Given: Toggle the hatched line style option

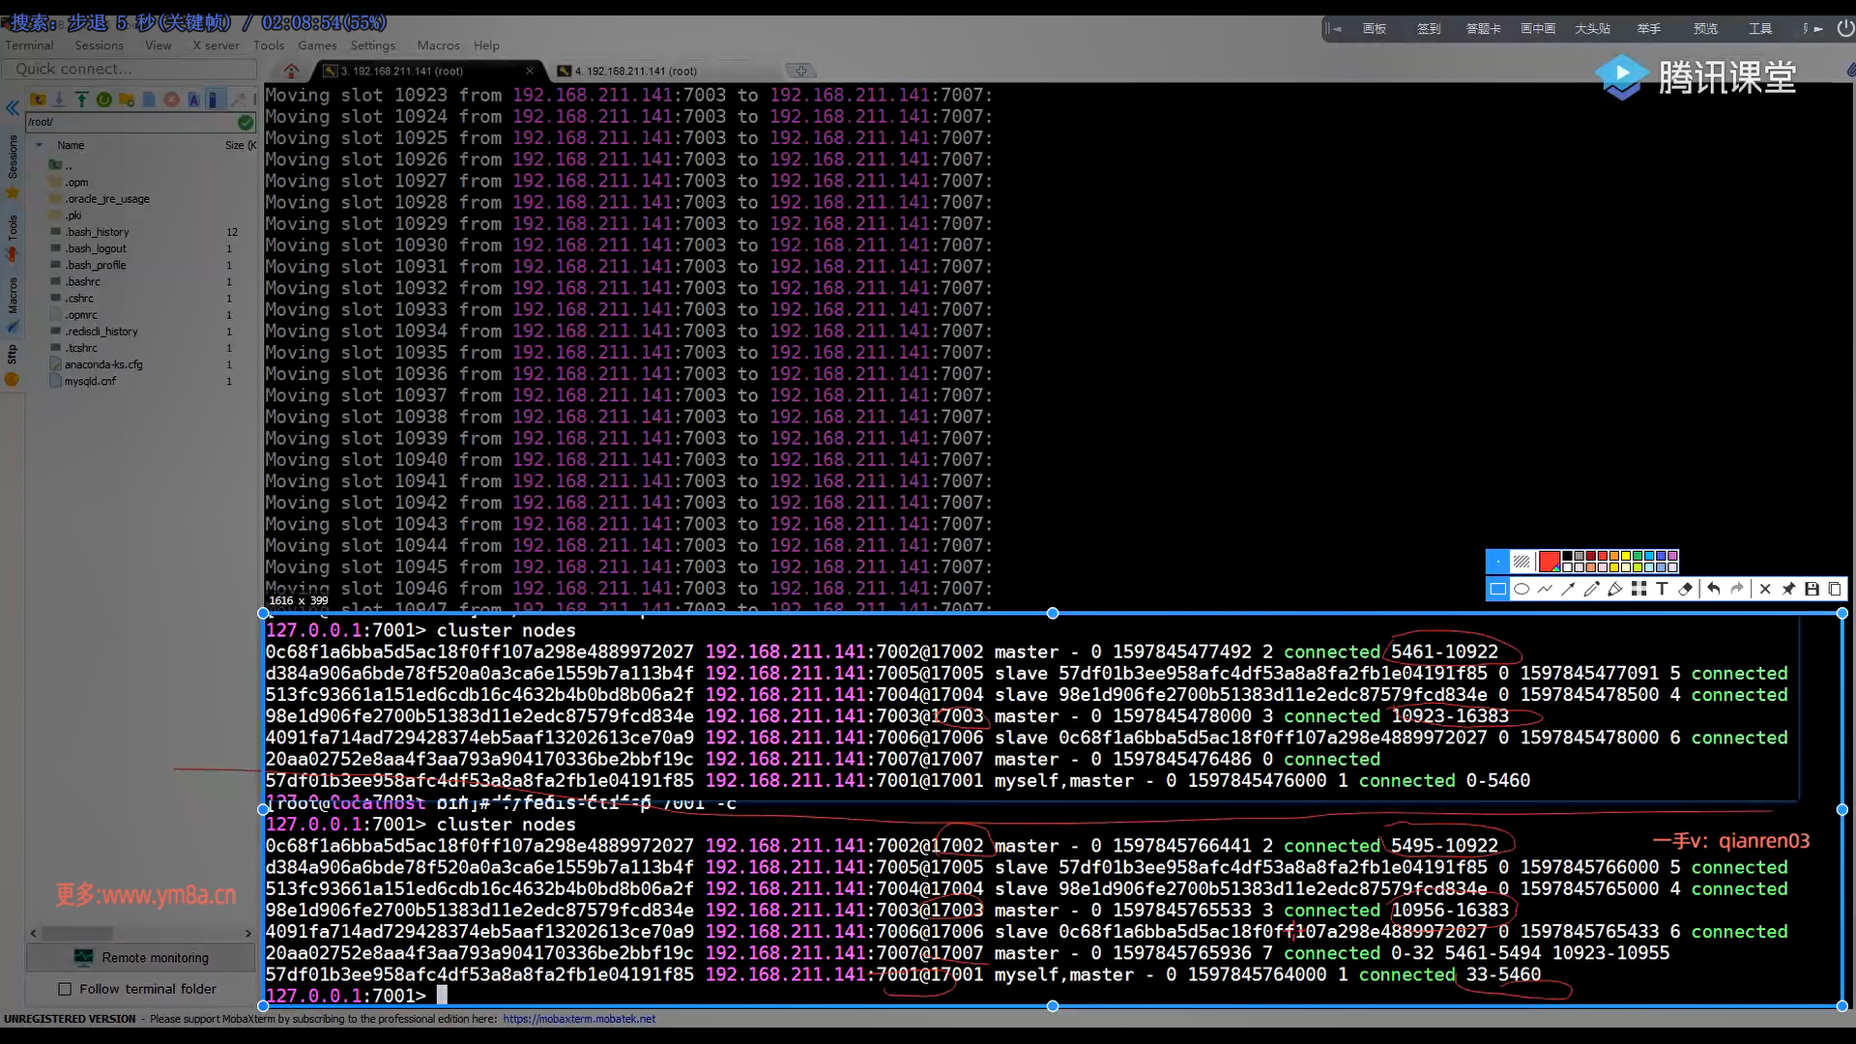Looking at the screenshot, I should pyautogui.click(x=1522, y=562).
